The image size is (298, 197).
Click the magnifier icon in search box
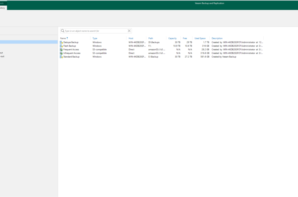(x=63, y=31)
